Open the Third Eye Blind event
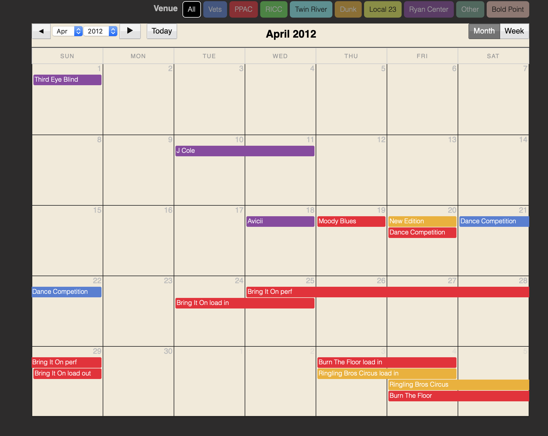 pyautogui.click(x=67, y=80)
